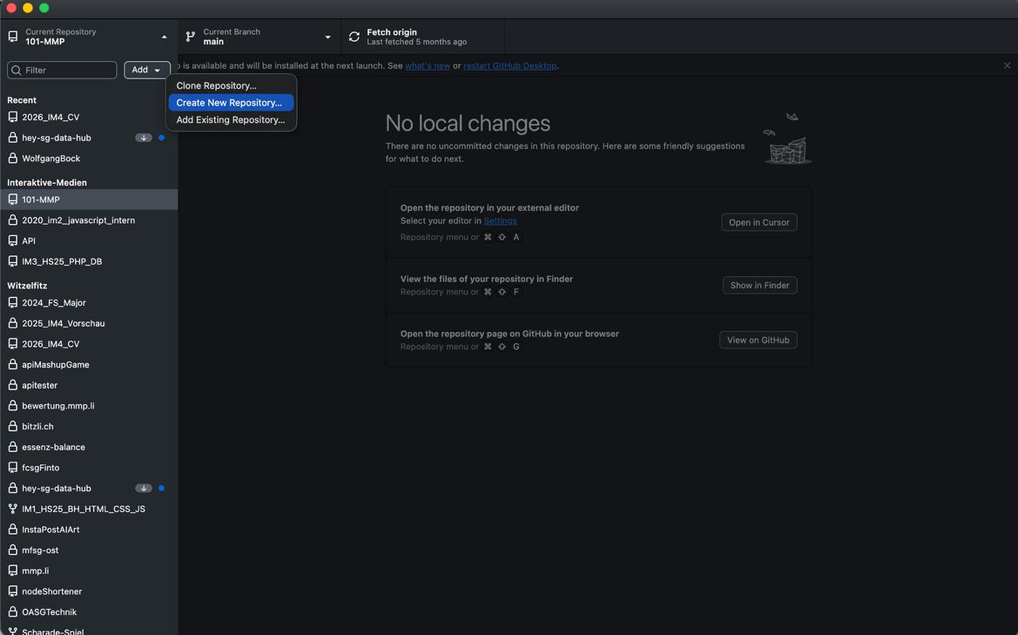
Task: Open bewertung.mmp.li repository
Action: [89, 405]
